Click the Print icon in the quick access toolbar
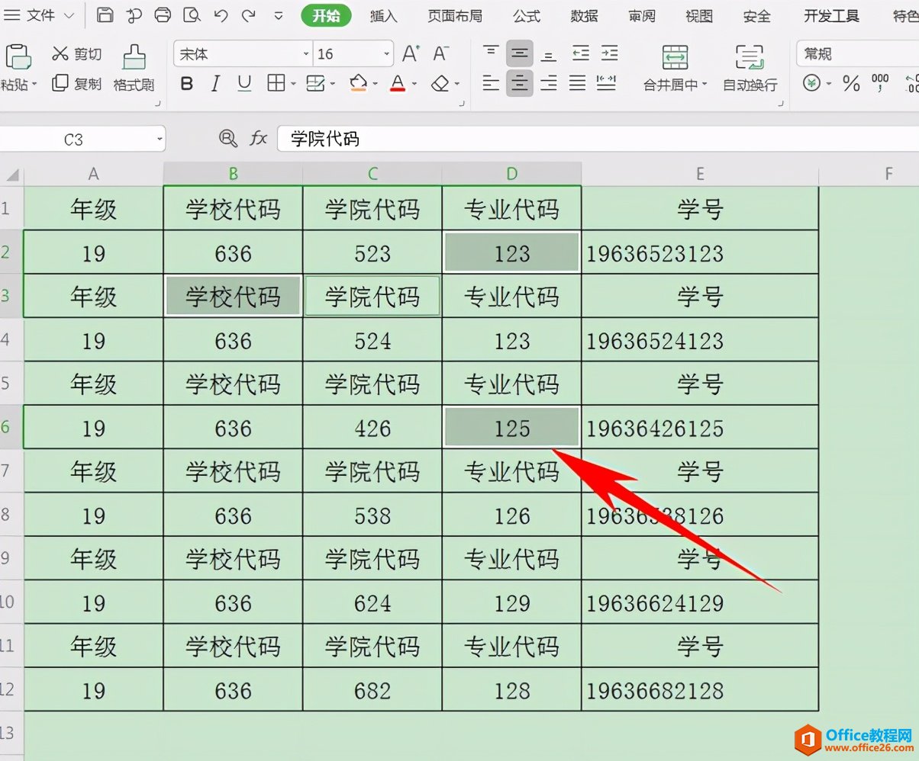Viewport: 919px width, 761px height. tap(163, 15)
